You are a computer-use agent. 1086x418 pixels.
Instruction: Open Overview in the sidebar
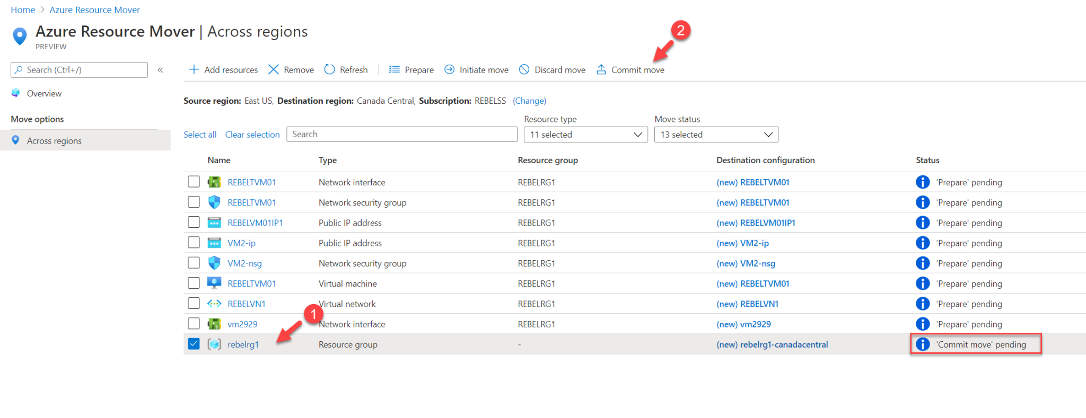[x=44, y=93]
